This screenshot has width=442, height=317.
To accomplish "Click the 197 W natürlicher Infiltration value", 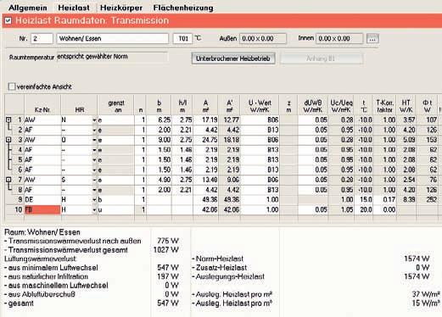I will pyautogui.click(x=168, y=276).
